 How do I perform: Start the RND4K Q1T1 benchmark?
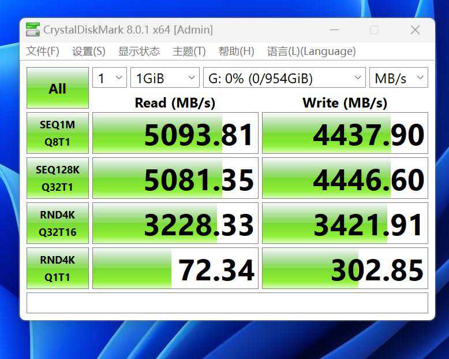pyautogui.click(x=58, y=268)
